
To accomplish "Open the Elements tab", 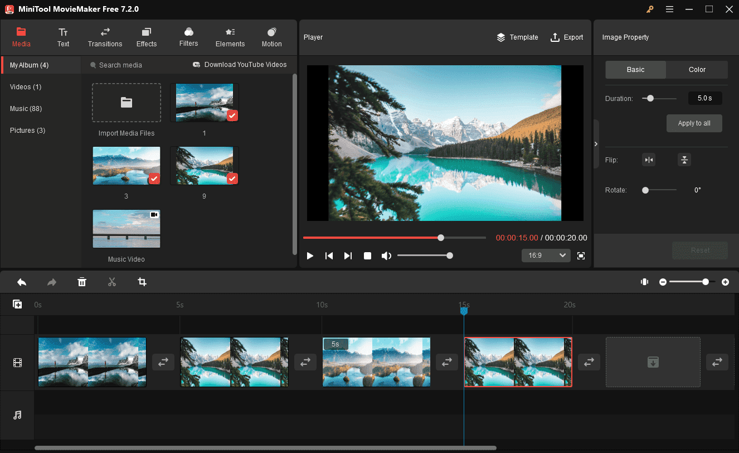I will pos(230,37).
